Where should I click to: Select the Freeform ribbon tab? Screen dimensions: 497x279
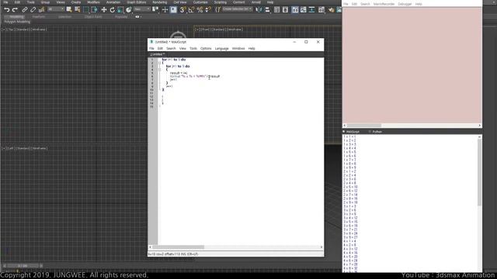[39, 17]
